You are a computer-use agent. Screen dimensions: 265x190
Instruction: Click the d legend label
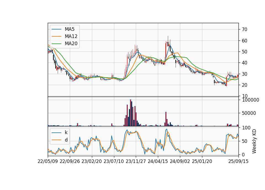coord(66,140)
